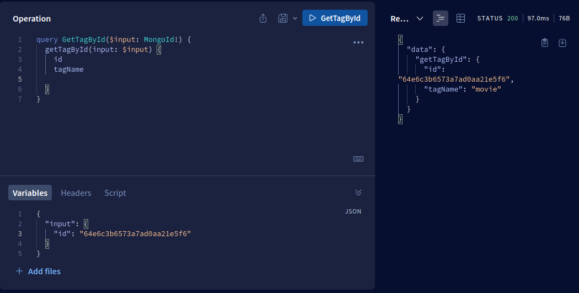Click the MongoId type in query
The image size is (579, 293).
(x=159, y=39)
